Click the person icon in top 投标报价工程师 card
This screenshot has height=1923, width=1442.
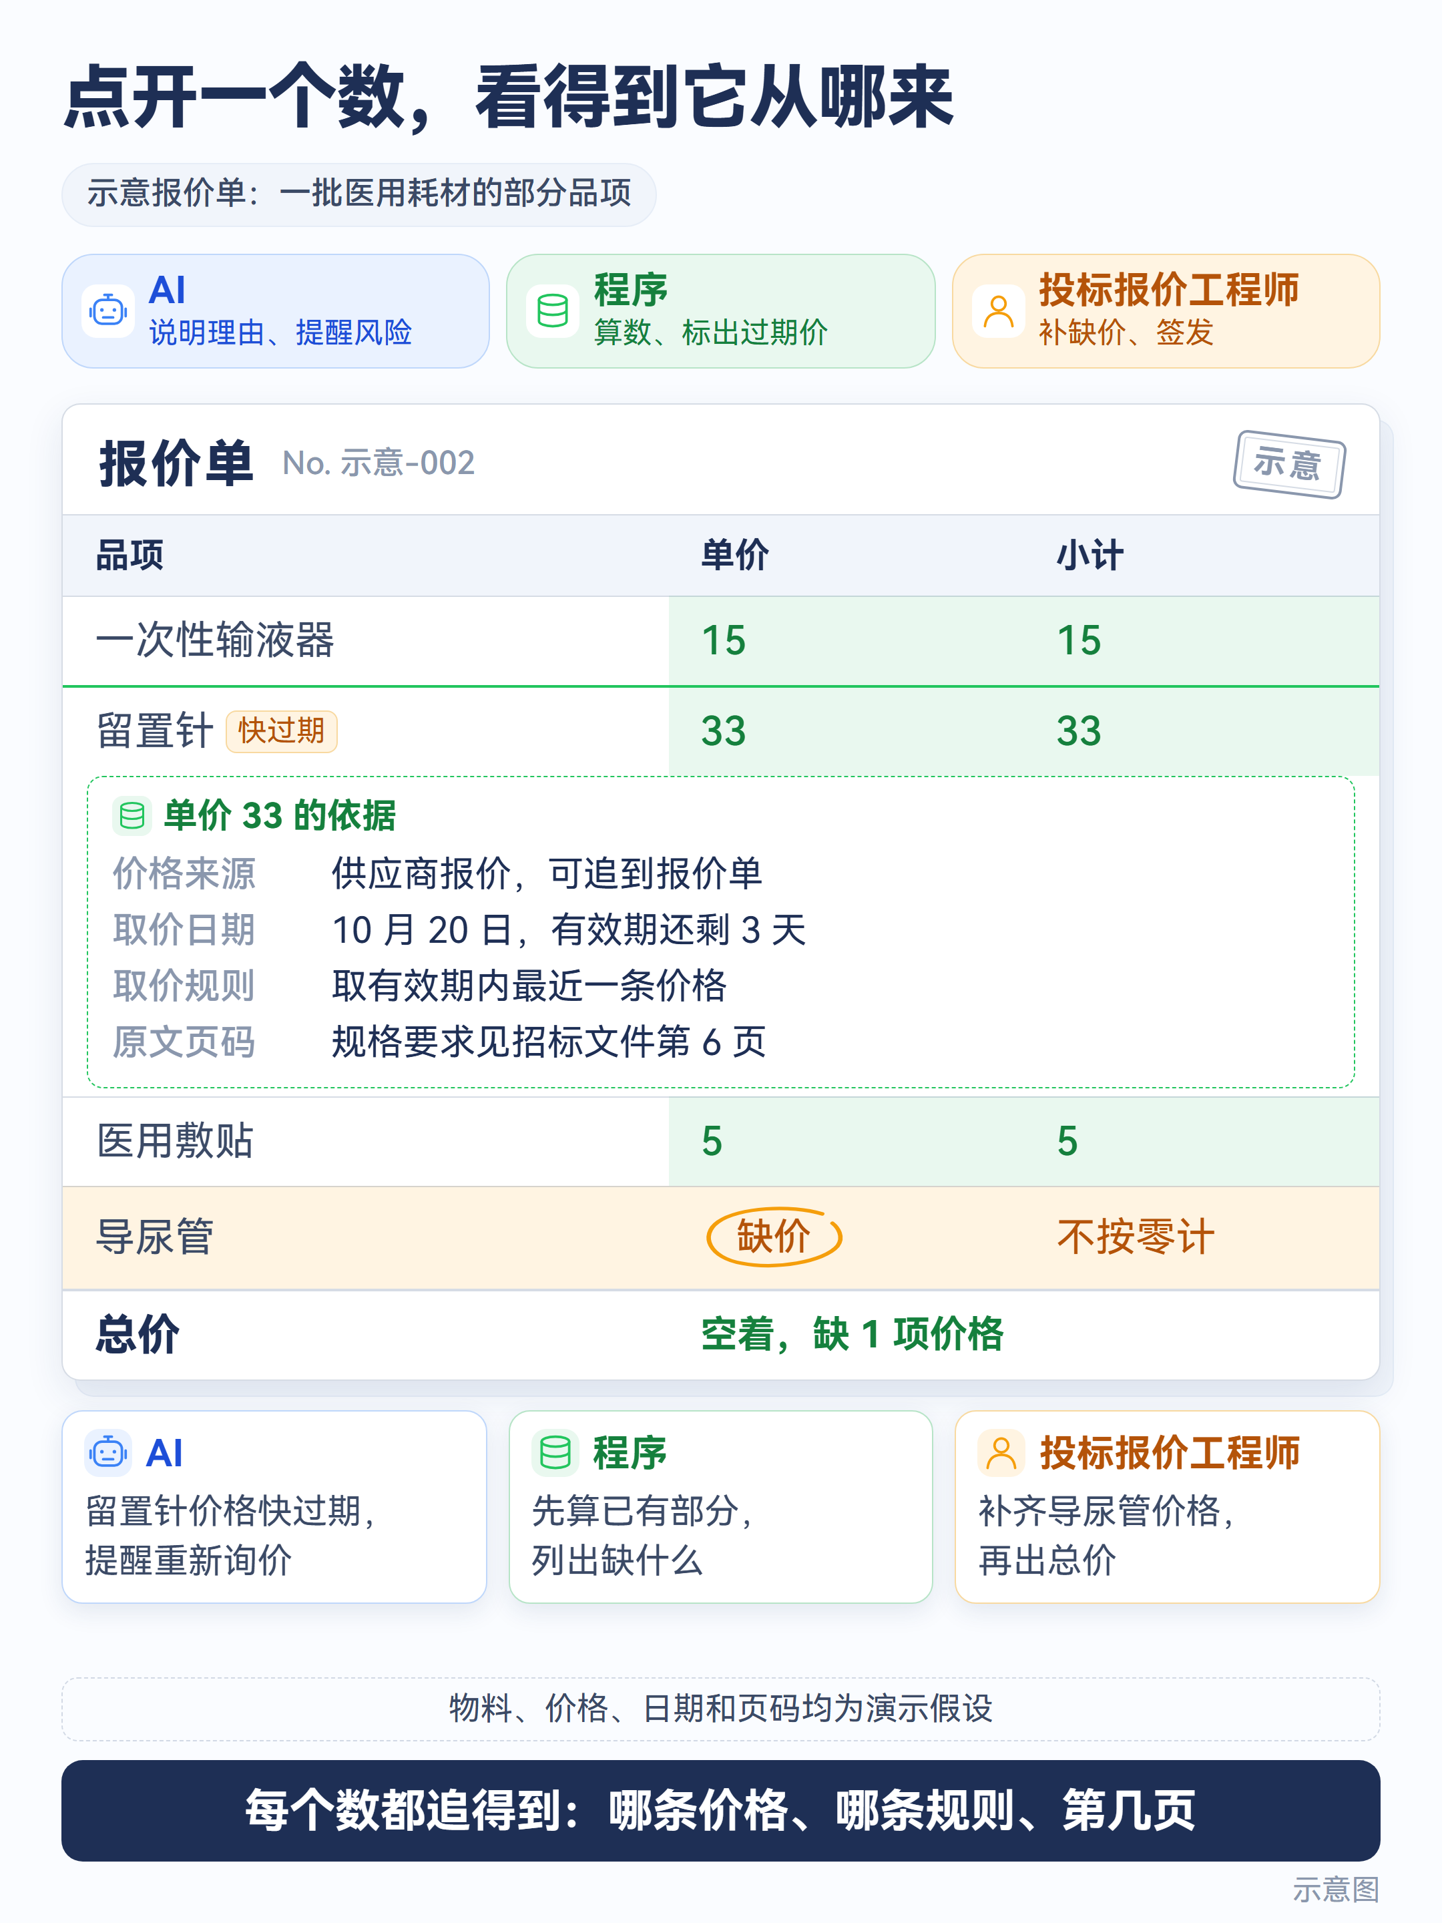click(998, 310)
